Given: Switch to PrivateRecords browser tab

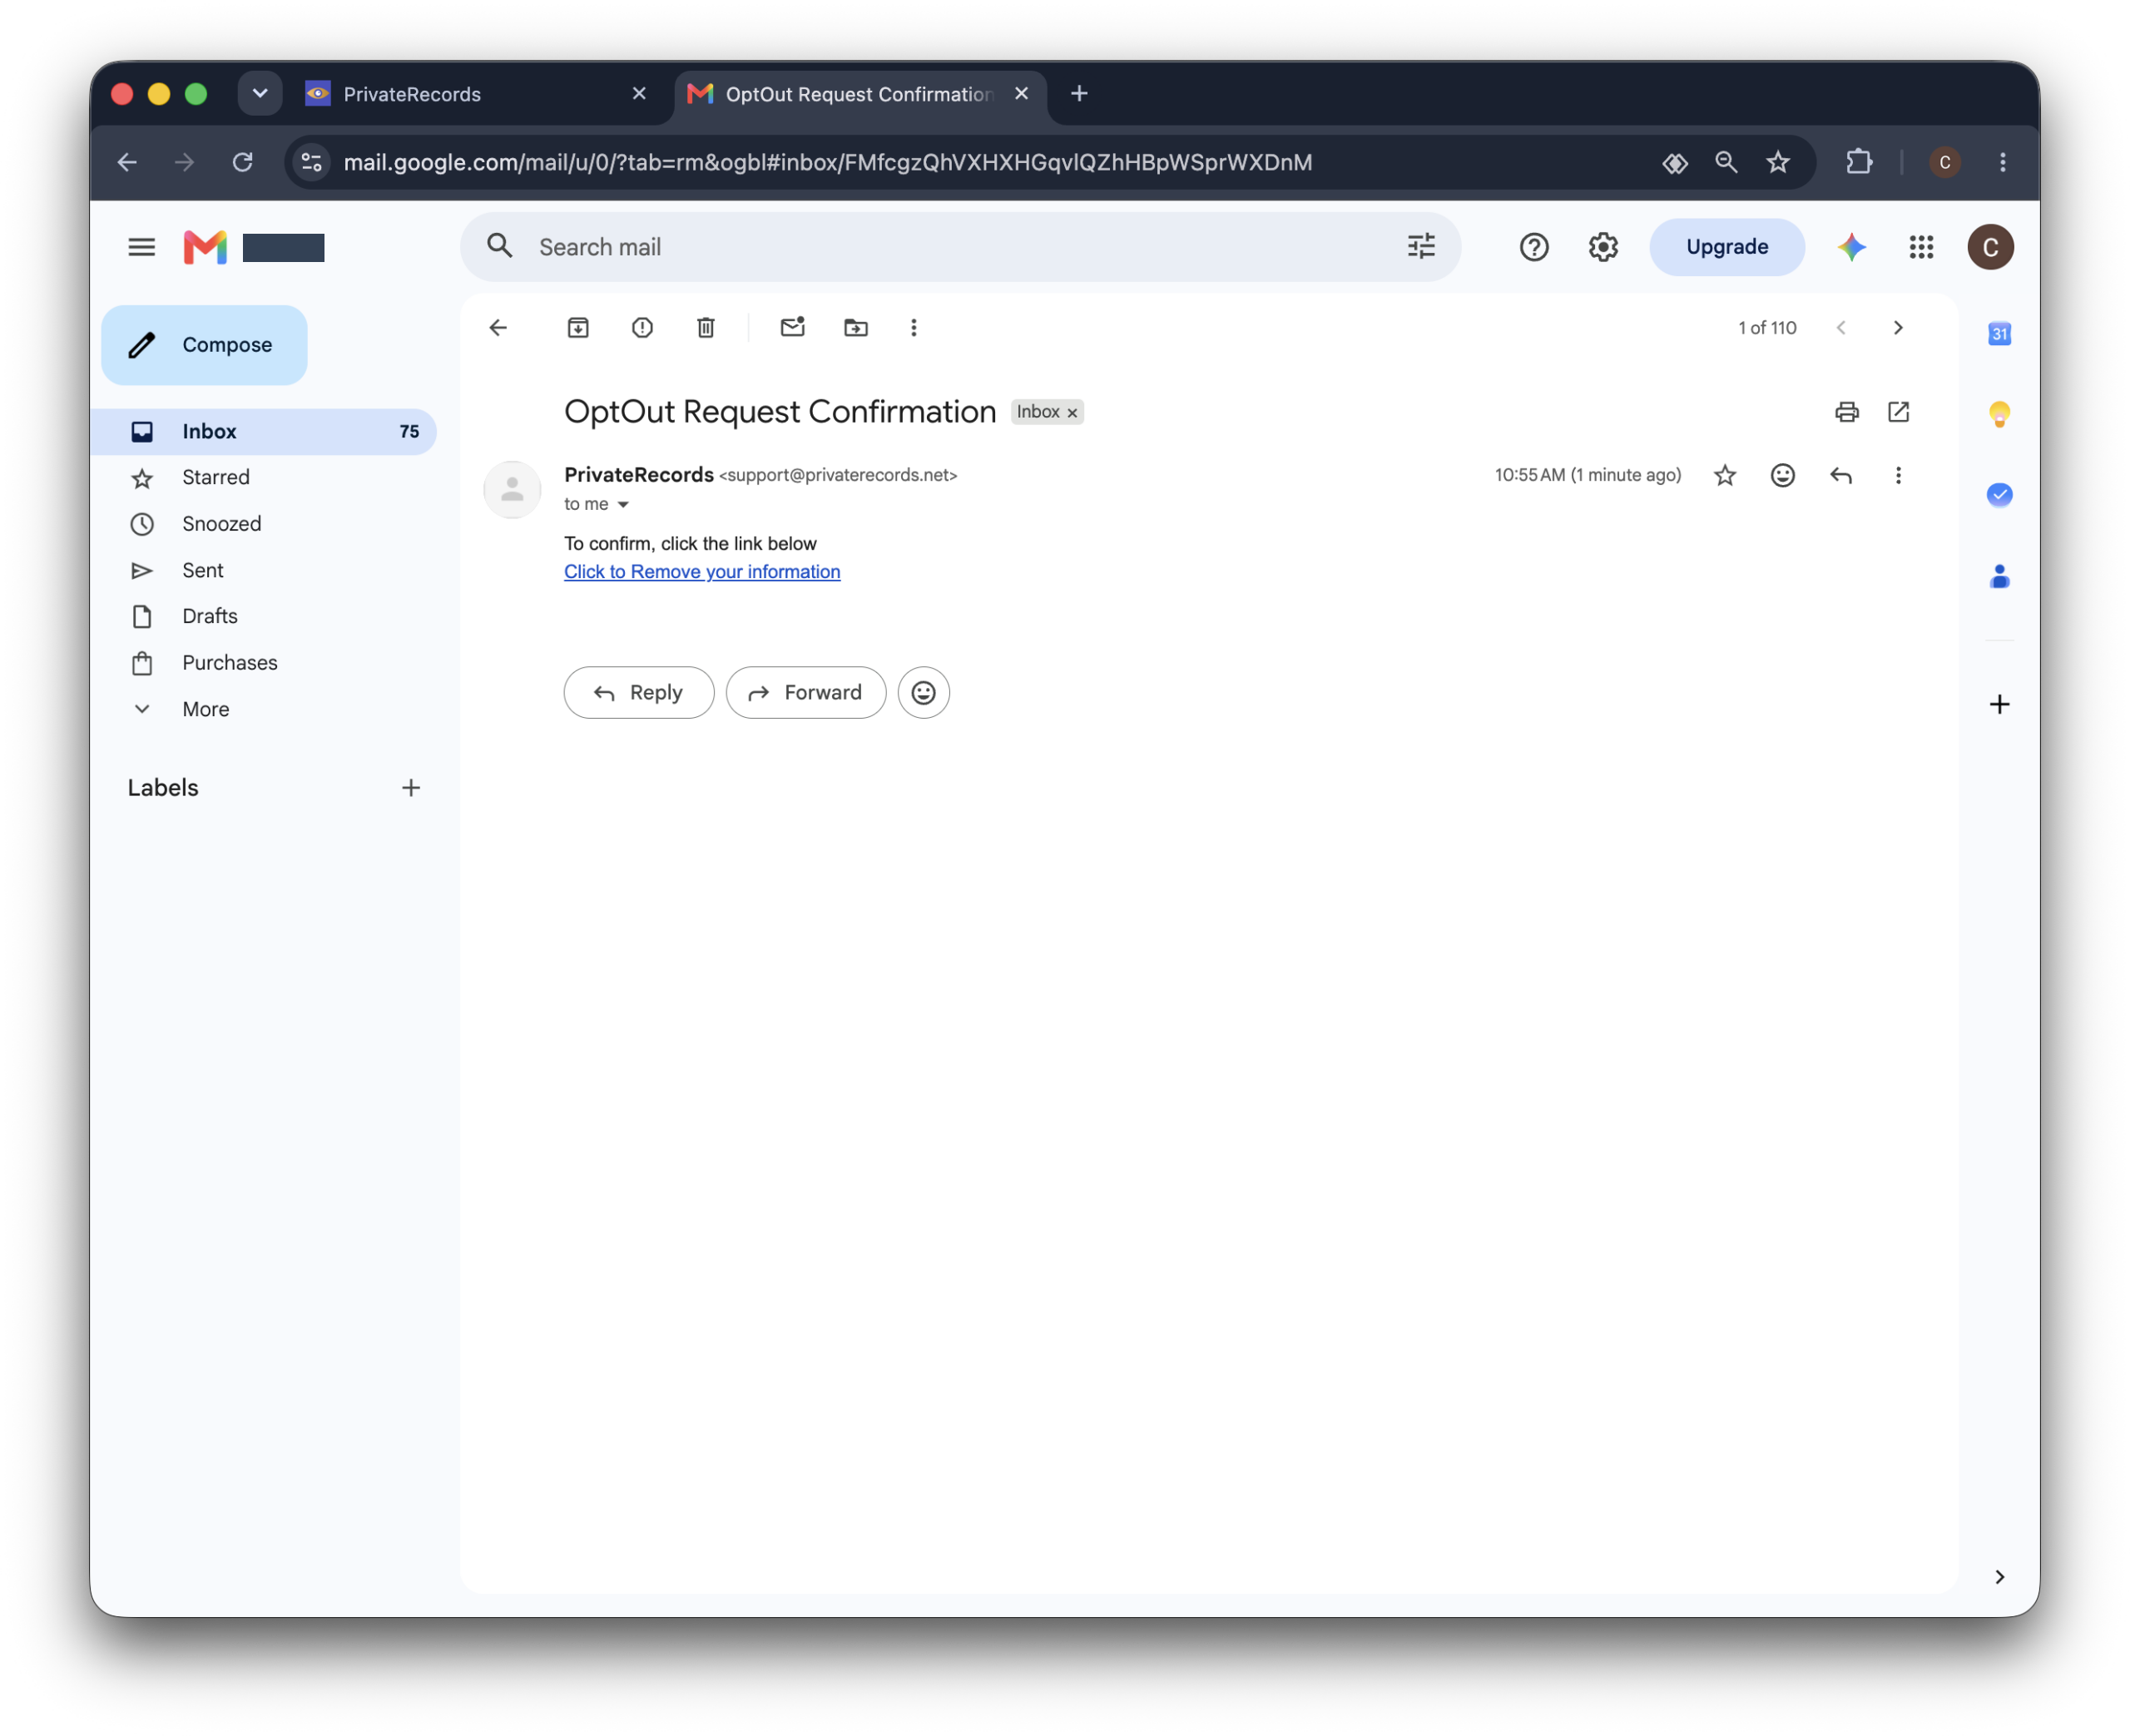Looking at the screenshot, I should pyautogui.click(x=475, y=94).
